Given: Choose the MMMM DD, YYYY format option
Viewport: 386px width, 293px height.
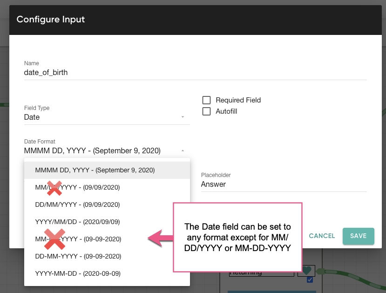Looking at the screenshot, I should (95, 170).
